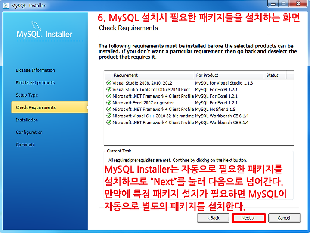Go back with the Back button
310x233 pixels.
[x=213, y=218]
